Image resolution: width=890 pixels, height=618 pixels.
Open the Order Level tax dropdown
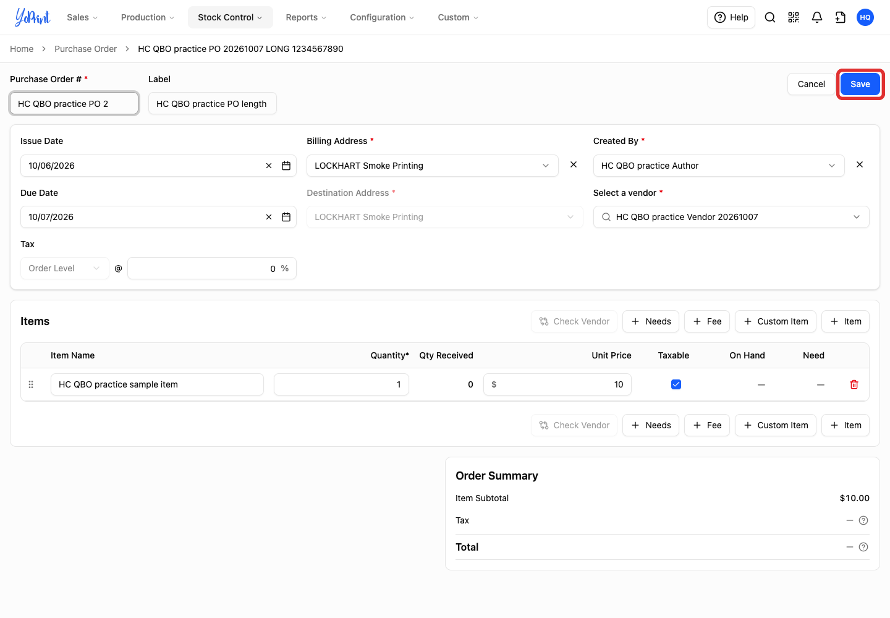(65, 268)
